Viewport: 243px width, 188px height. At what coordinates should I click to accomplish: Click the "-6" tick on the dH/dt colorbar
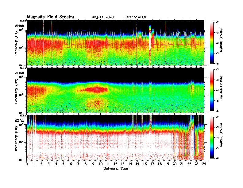tap(217, 64)
